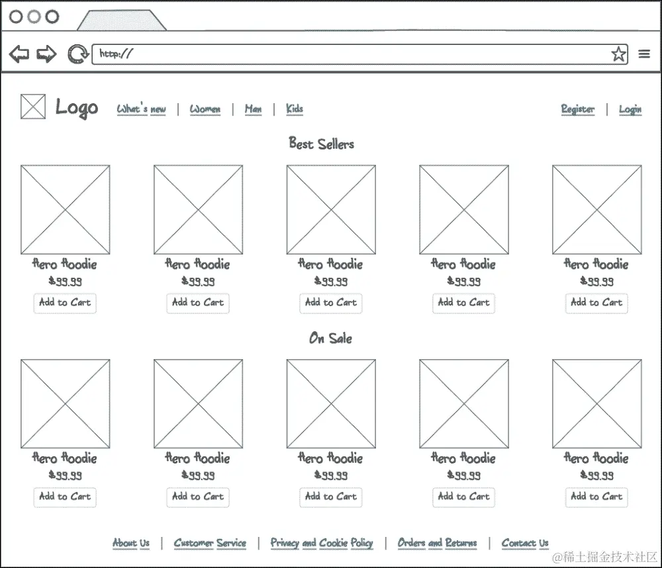Add the fourth Best Sellers hoodie to cart
Screen dimensions: 662x568
[463, 303]
